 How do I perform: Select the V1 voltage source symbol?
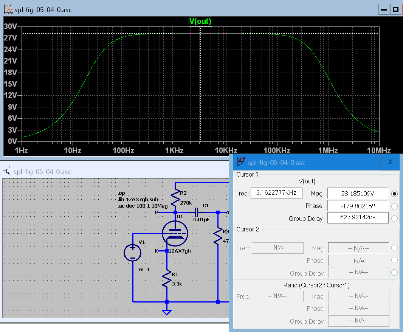(133, 253)
